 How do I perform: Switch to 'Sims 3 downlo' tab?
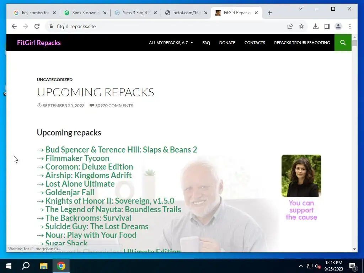tap(86, 13)
